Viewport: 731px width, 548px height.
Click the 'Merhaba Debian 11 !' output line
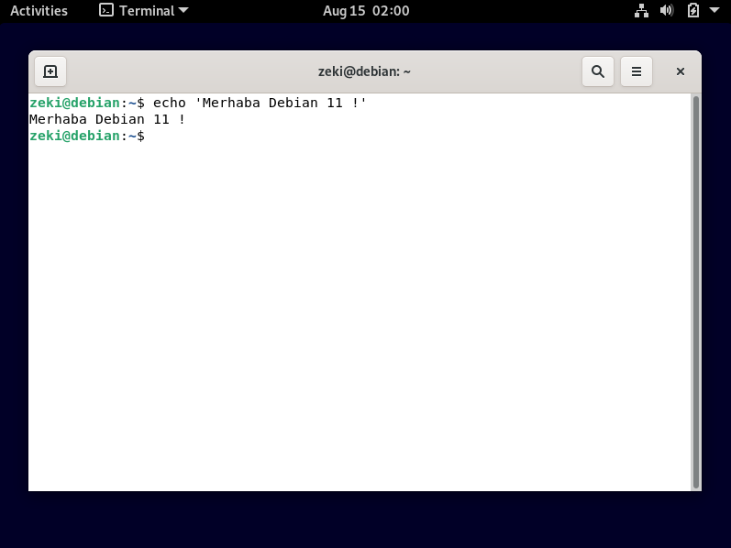point(107,119)
